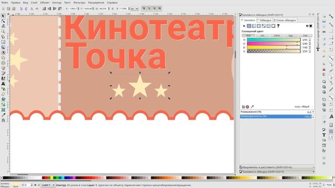
Task: Switch color mode to Круг wheel
Action: (291, 36)
